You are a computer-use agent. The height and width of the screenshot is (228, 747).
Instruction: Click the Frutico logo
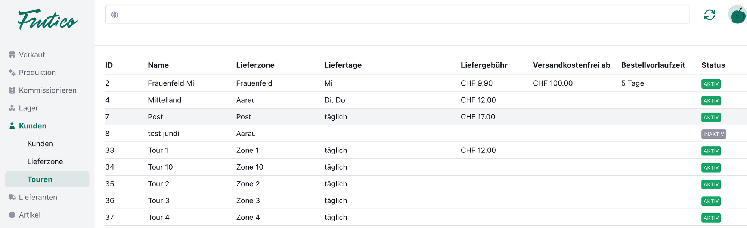47,20
